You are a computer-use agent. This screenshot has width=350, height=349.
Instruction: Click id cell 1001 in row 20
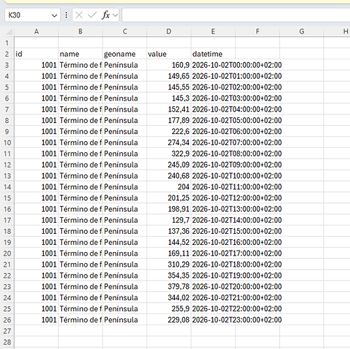pos(36,253)
